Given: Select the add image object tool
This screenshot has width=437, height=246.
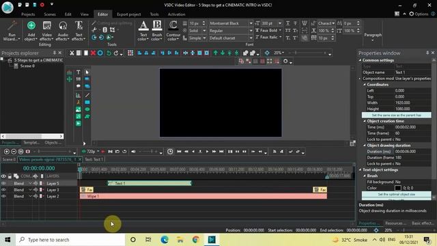Looking at the screenshot, I should (79, 109).
